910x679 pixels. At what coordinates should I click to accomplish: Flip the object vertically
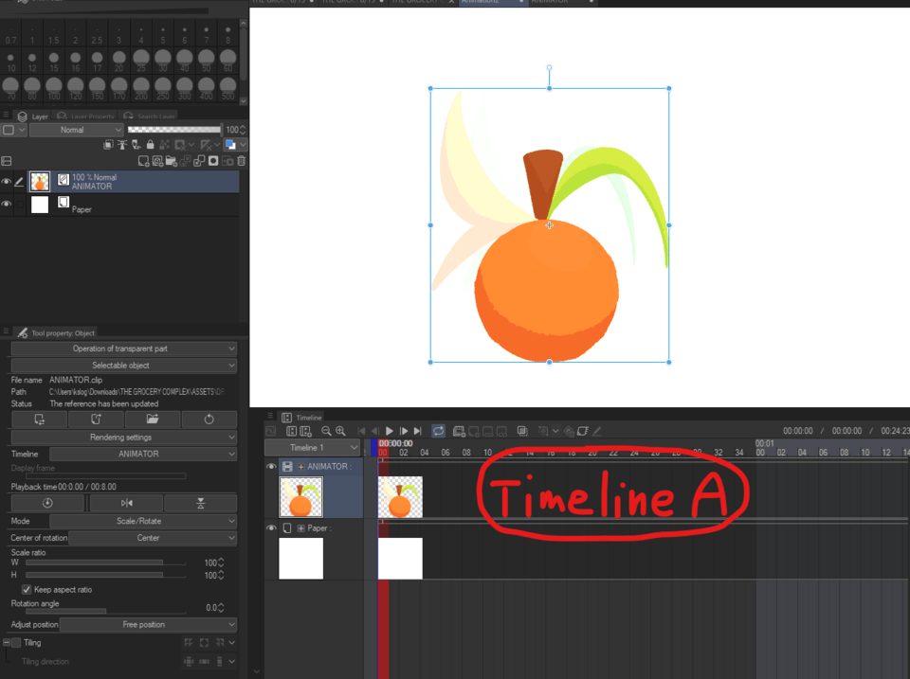click(200, 503)
